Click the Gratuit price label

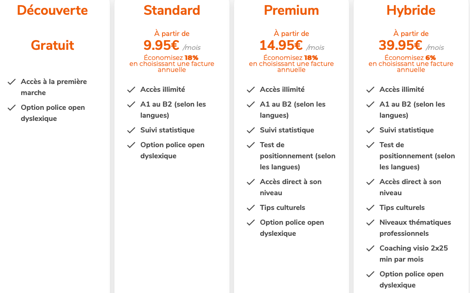pos(52,45)
